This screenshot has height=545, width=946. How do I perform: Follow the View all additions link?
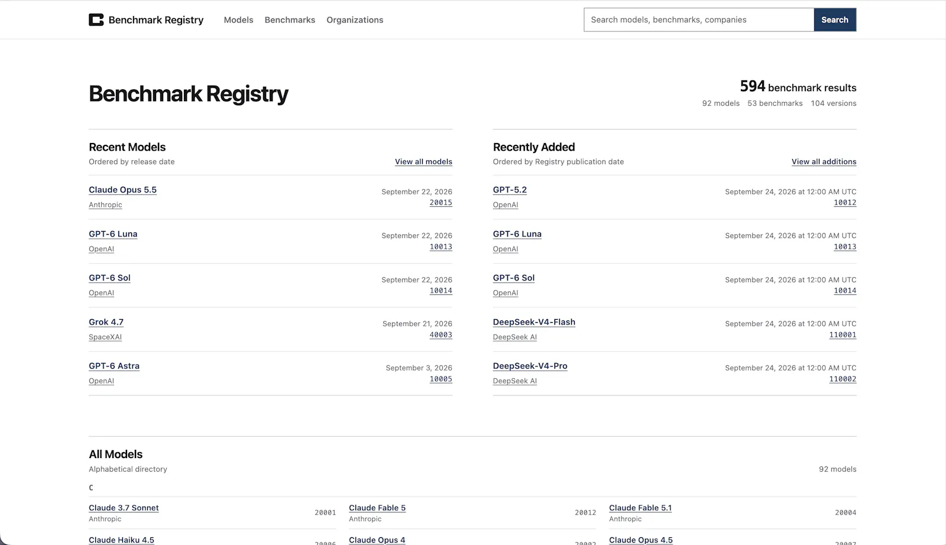pyautogui.click(x=824, y=161)
